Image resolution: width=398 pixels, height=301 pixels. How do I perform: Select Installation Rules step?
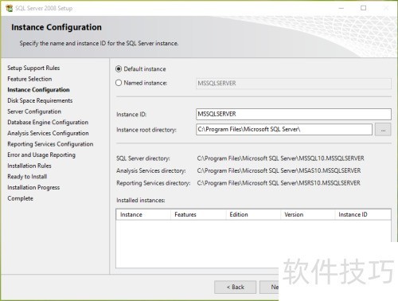tap(29, 166)
